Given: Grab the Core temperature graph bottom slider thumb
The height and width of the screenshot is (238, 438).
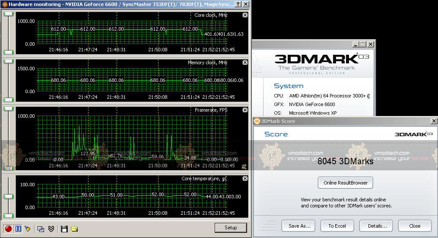Looking at the screenshot, I should tap(8, 216).
